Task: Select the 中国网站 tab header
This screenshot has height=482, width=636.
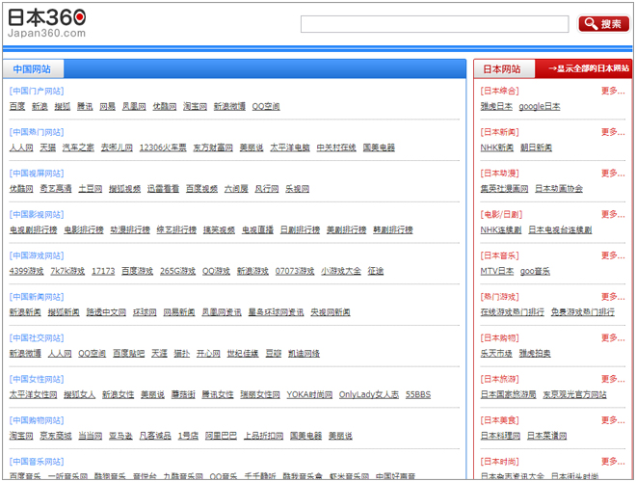Action: pos(33,69)
